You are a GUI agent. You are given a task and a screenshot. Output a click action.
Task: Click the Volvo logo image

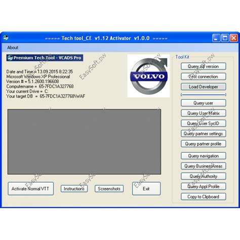[x=148, y=75]
